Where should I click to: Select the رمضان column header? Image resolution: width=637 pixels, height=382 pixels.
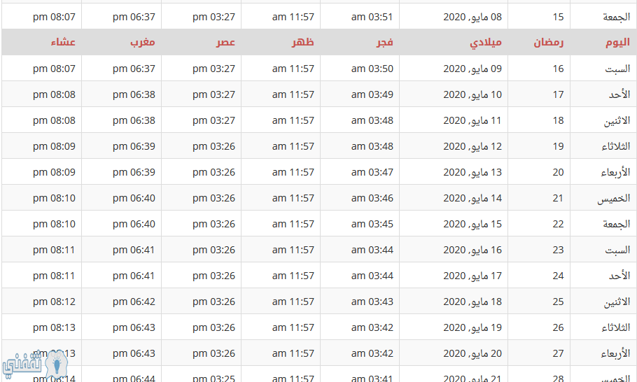(x=548, y=42)
